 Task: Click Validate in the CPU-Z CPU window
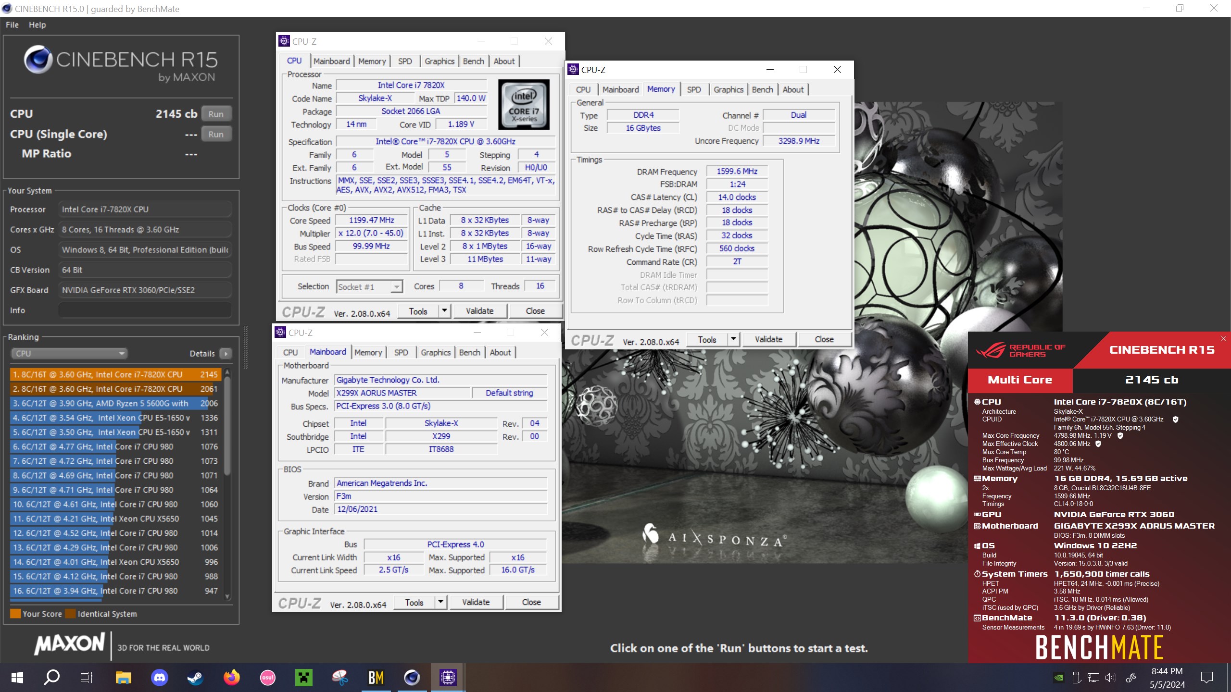(479, 311)
